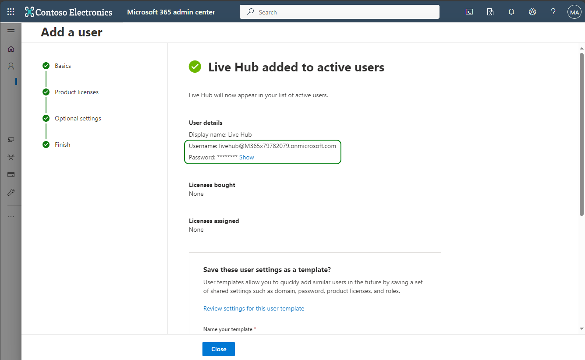Image resolution: width=585 pixels, height=360 pixels.
Task: Show all with the sidebar ellipsis
Action: click(x=11, y=216)
